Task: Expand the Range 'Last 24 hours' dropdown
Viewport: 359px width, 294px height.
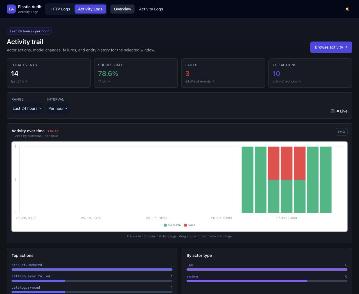Action: click(x=27, y=108)
